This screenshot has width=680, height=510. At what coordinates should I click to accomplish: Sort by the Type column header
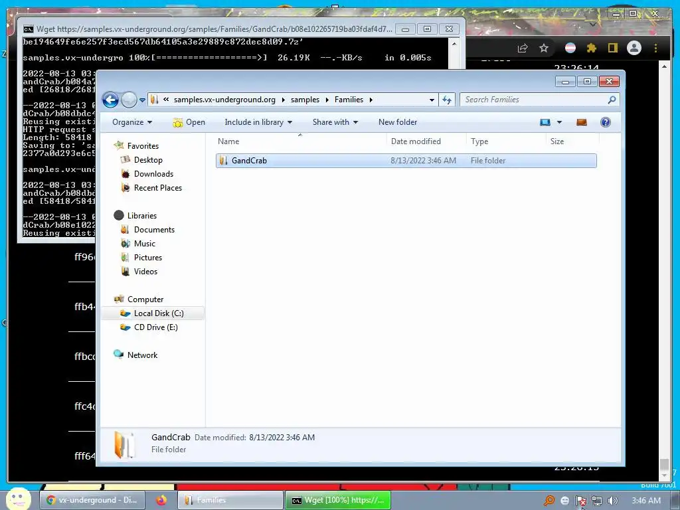(505, 141)
